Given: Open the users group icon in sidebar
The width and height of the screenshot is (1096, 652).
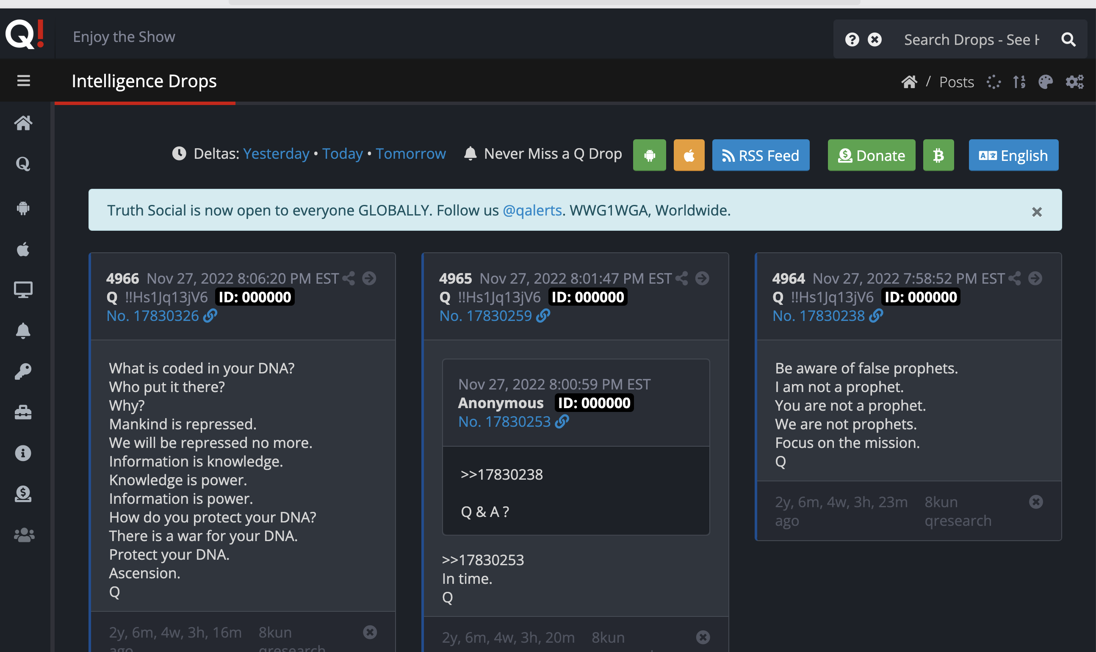Looking at the screenshot, I should click(x=23, y=535).
